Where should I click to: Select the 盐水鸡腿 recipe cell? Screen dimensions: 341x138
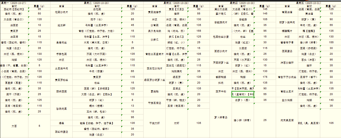tap(287, 100)
